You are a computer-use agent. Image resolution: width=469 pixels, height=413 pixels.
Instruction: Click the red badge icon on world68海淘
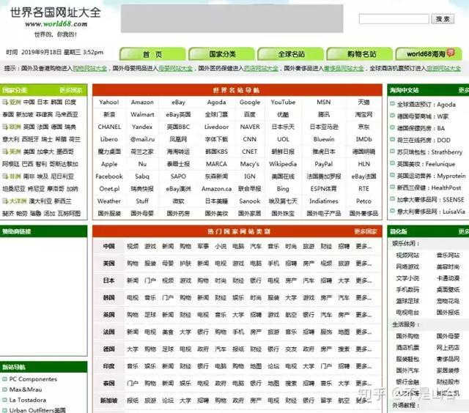pos(451,53)
